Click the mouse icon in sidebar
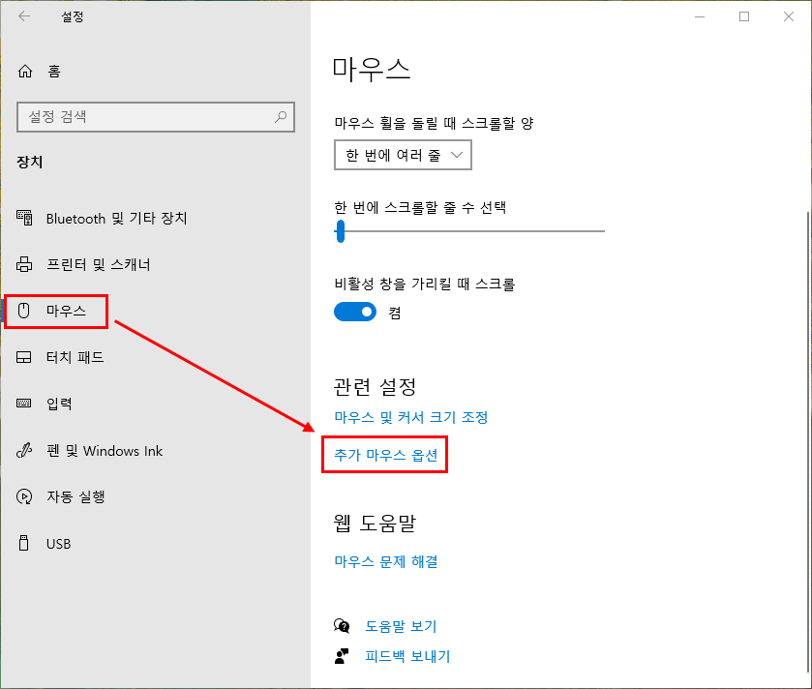This screenshot has width=812, height=689. 24,311
